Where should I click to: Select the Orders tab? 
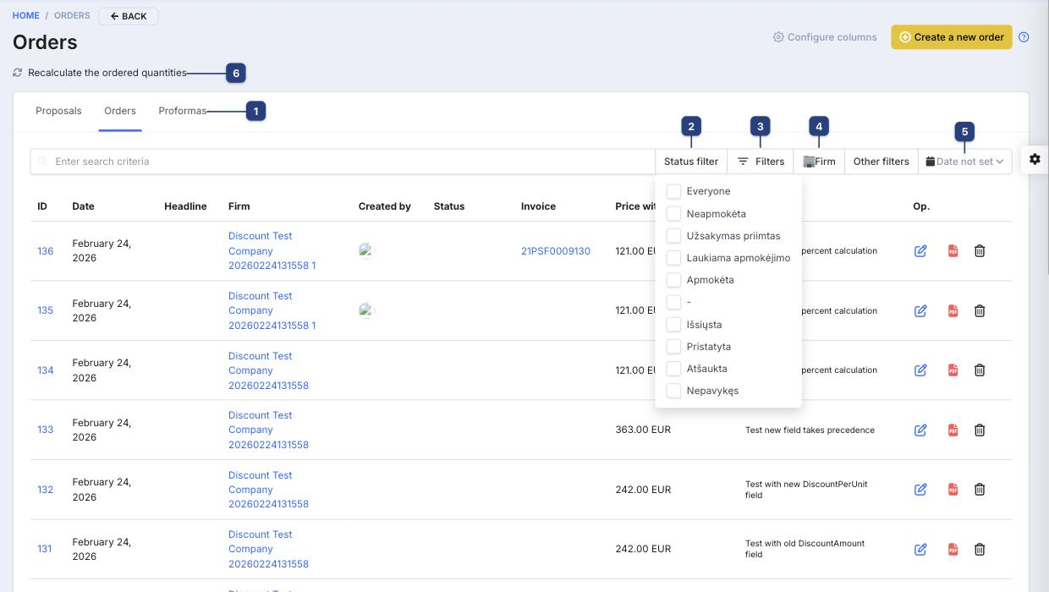[x=120, y=111]
